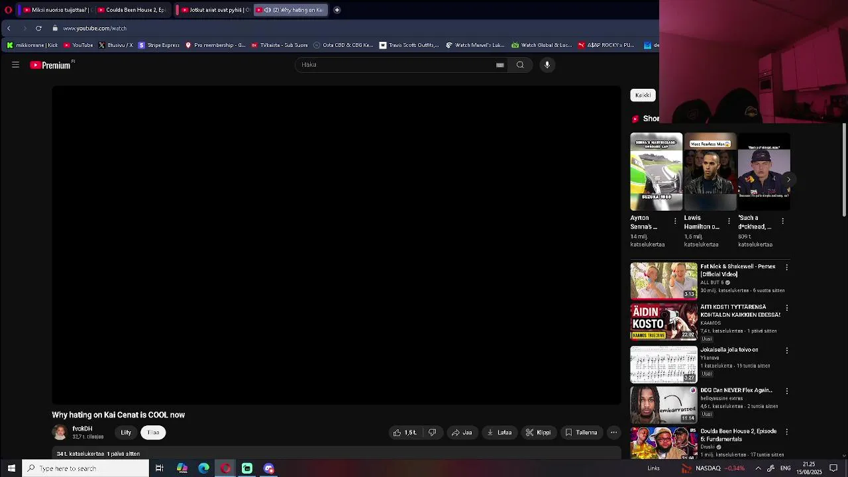Open the Stripe Express bookmark

tap(158, 45)
